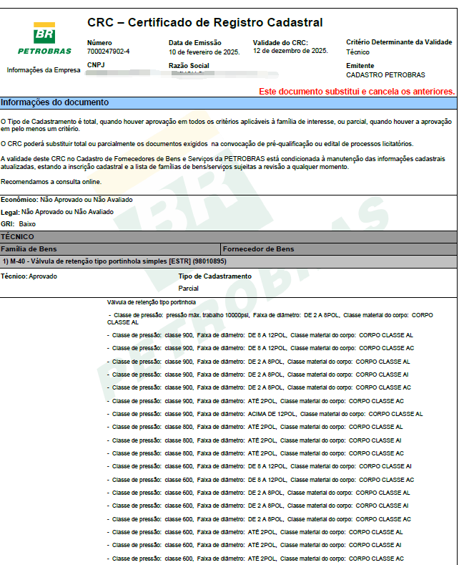The image size is (459, 565).
Task: Click the 'GRI: Baixo' line
Action: pyautogui.click(x=18, y=224)
